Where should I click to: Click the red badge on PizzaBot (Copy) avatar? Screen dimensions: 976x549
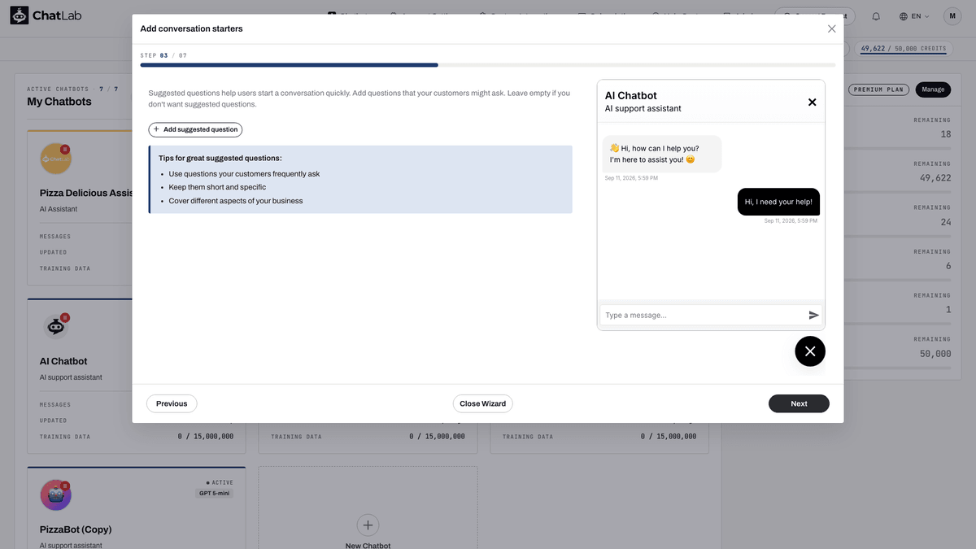[x=65, y=486]
